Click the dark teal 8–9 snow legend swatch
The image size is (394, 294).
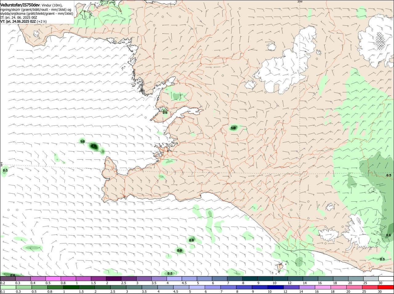click(250, 279)
